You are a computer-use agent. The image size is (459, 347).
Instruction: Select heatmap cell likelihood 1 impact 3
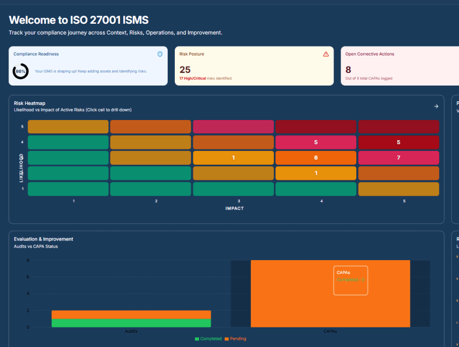pos(233,189)
